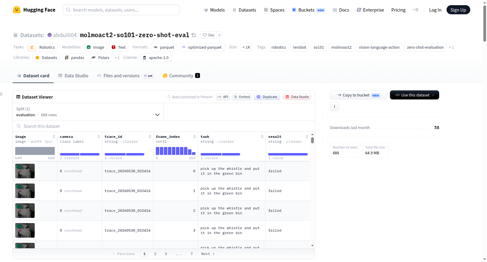
Task: Select the optimized-parquet format tag
Action: [x=202, y=47]
